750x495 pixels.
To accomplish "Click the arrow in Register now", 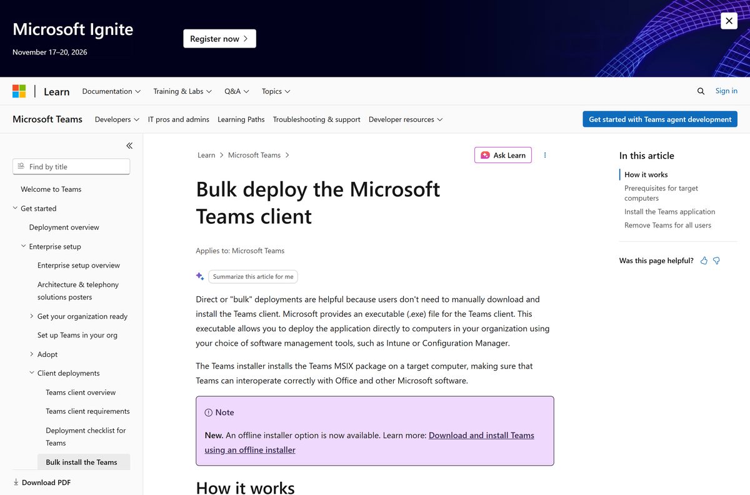I will (x=246, y=39).
